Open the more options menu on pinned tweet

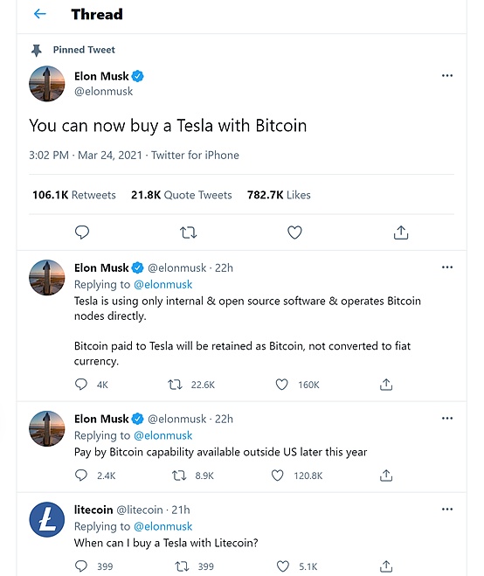[447, 76]
